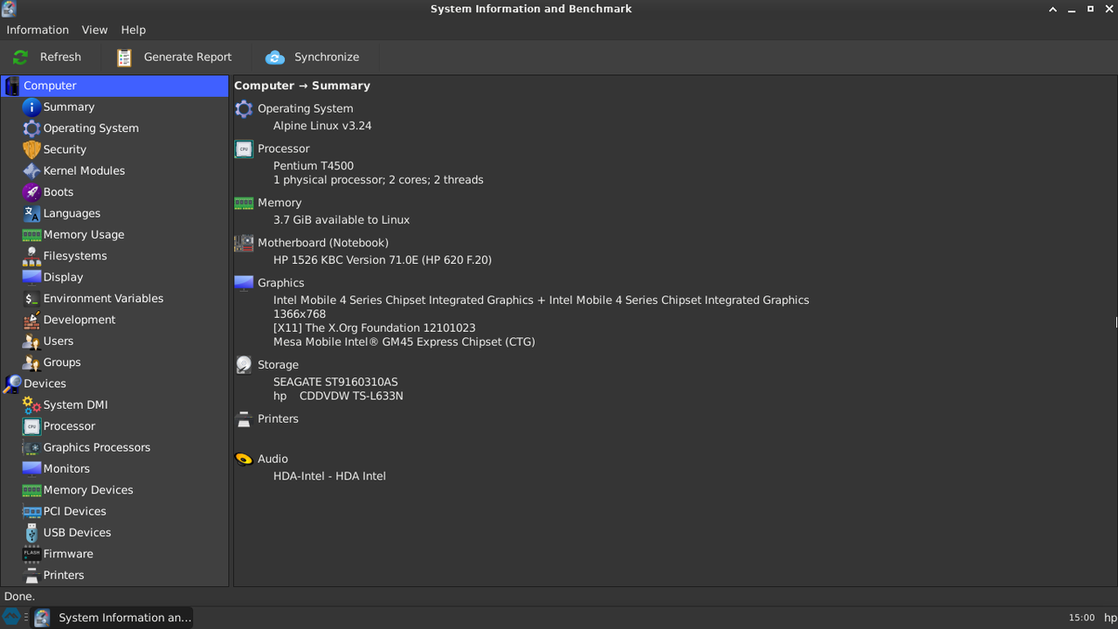The image size is (1118, 629).
Task: Open the taskbar start menu icon
Action: [x=12, y=618]
